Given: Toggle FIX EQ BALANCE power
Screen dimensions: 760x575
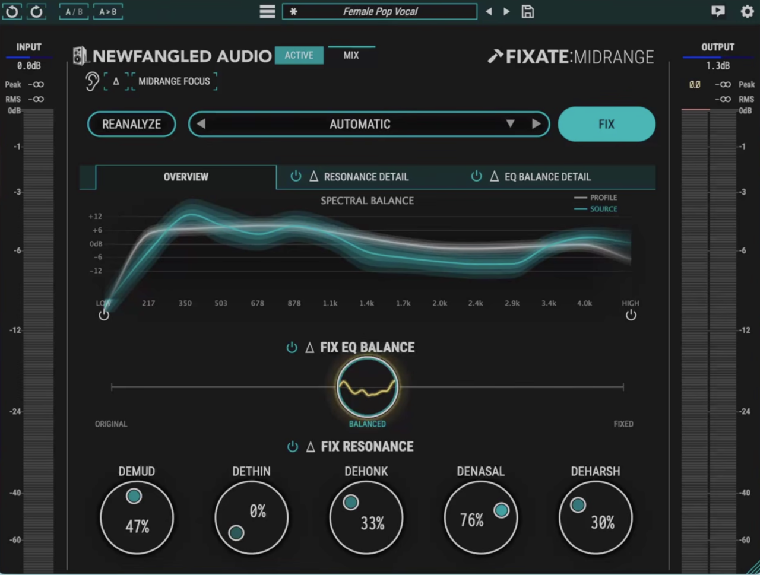Looking at the screenshot, I should point(292,348).
